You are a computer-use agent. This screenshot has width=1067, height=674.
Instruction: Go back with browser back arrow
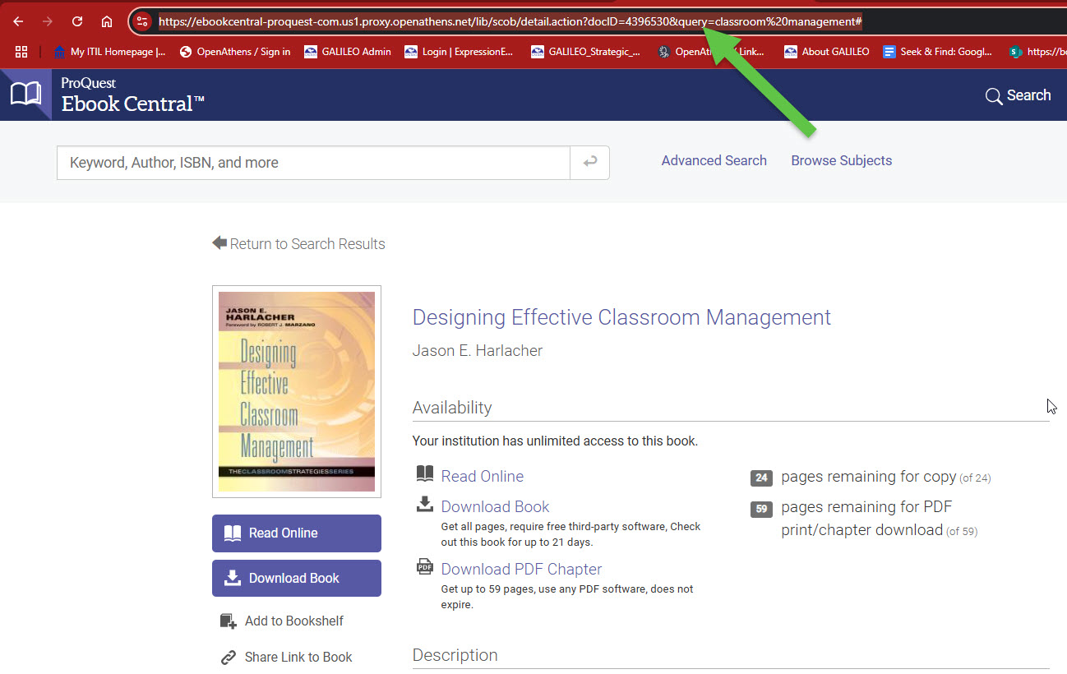(18, 21)
